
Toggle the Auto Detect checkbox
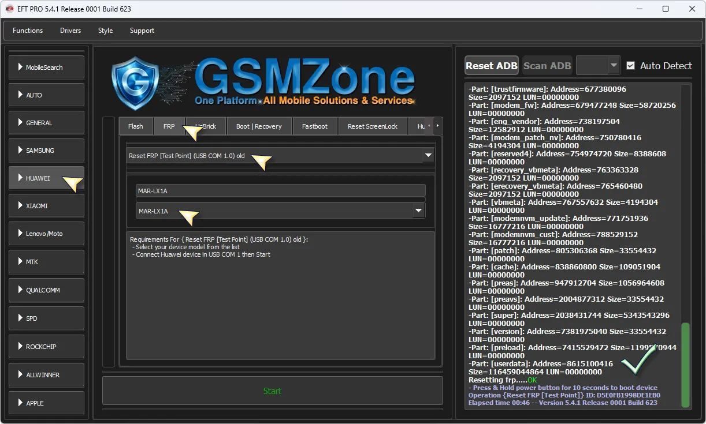pos(630,66)
